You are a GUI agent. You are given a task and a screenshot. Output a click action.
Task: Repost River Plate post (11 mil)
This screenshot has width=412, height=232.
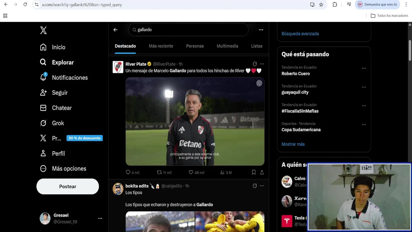[164, 172]
